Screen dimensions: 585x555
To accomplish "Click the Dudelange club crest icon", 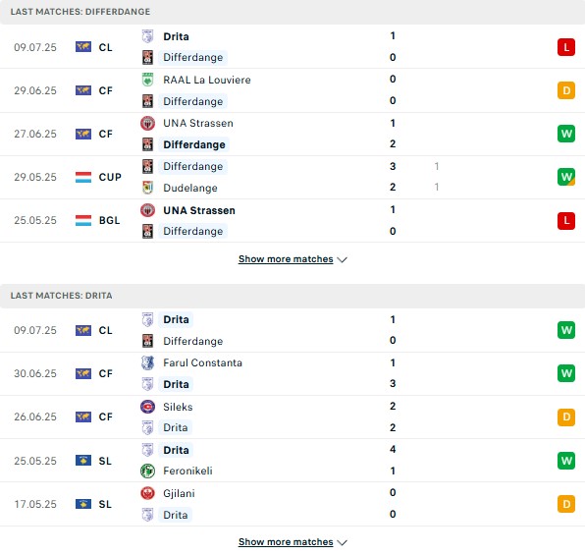I will 148,188.
